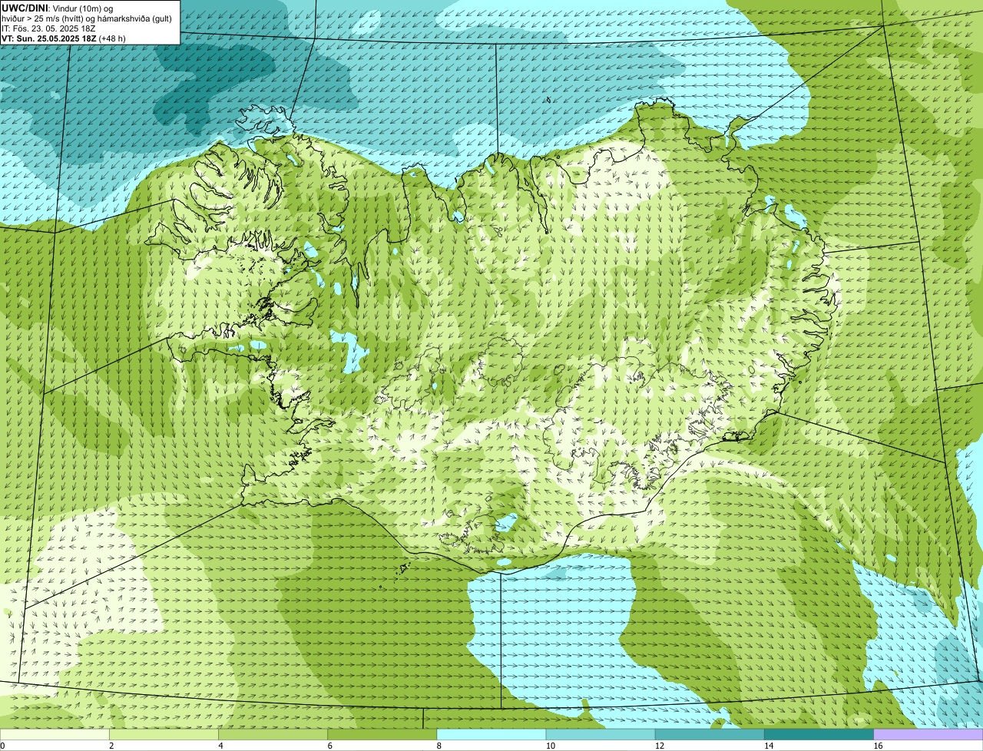Click the 0–2 m/s pale yellow legend swatch

55,734
